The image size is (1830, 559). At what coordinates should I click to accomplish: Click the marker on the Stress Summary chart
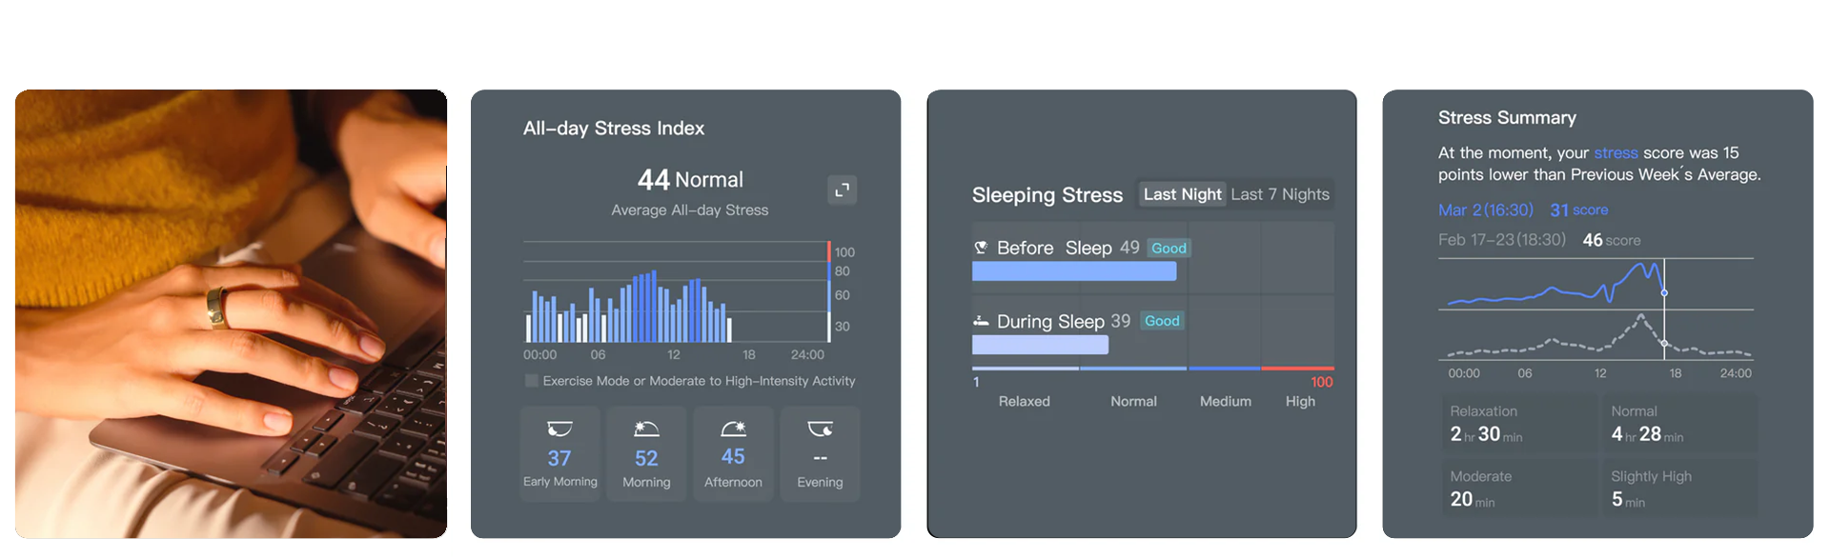pos(1664,292)
